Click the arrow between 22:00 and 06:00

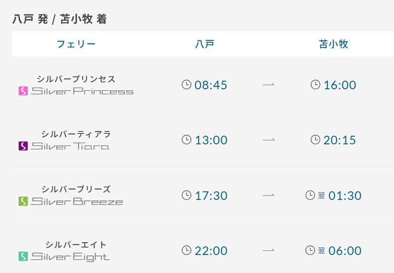pos(268,250)
